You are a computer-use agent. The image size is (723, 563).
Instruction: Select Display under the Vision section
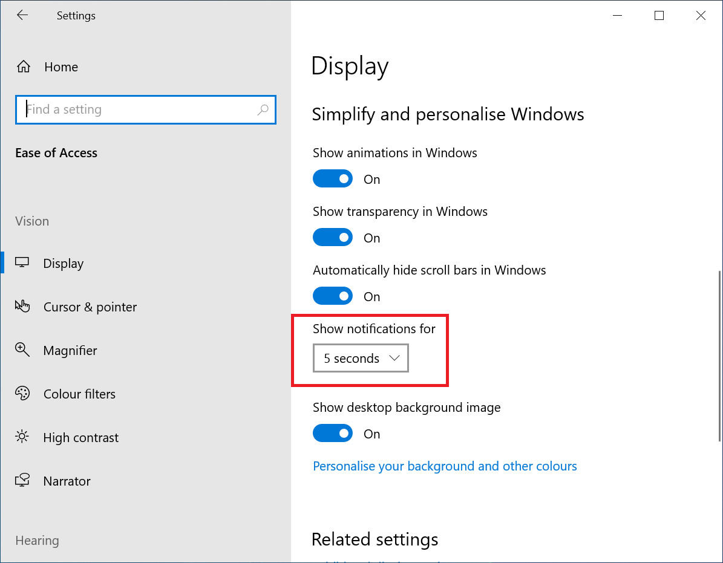tap(64, 262)
